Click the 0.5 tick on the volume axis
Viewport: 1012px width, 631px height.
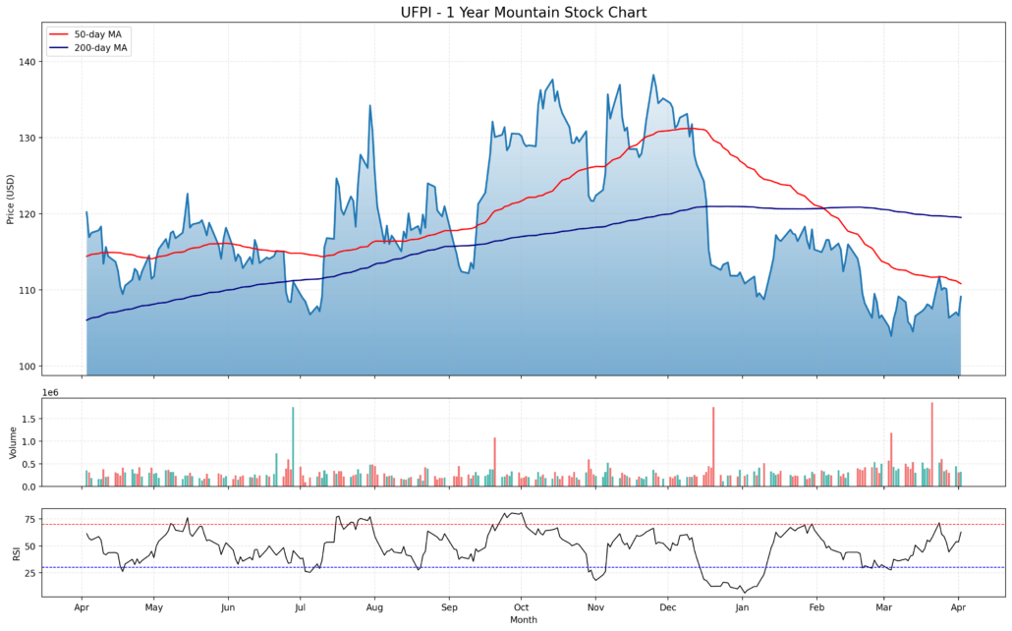coord(29,464)
